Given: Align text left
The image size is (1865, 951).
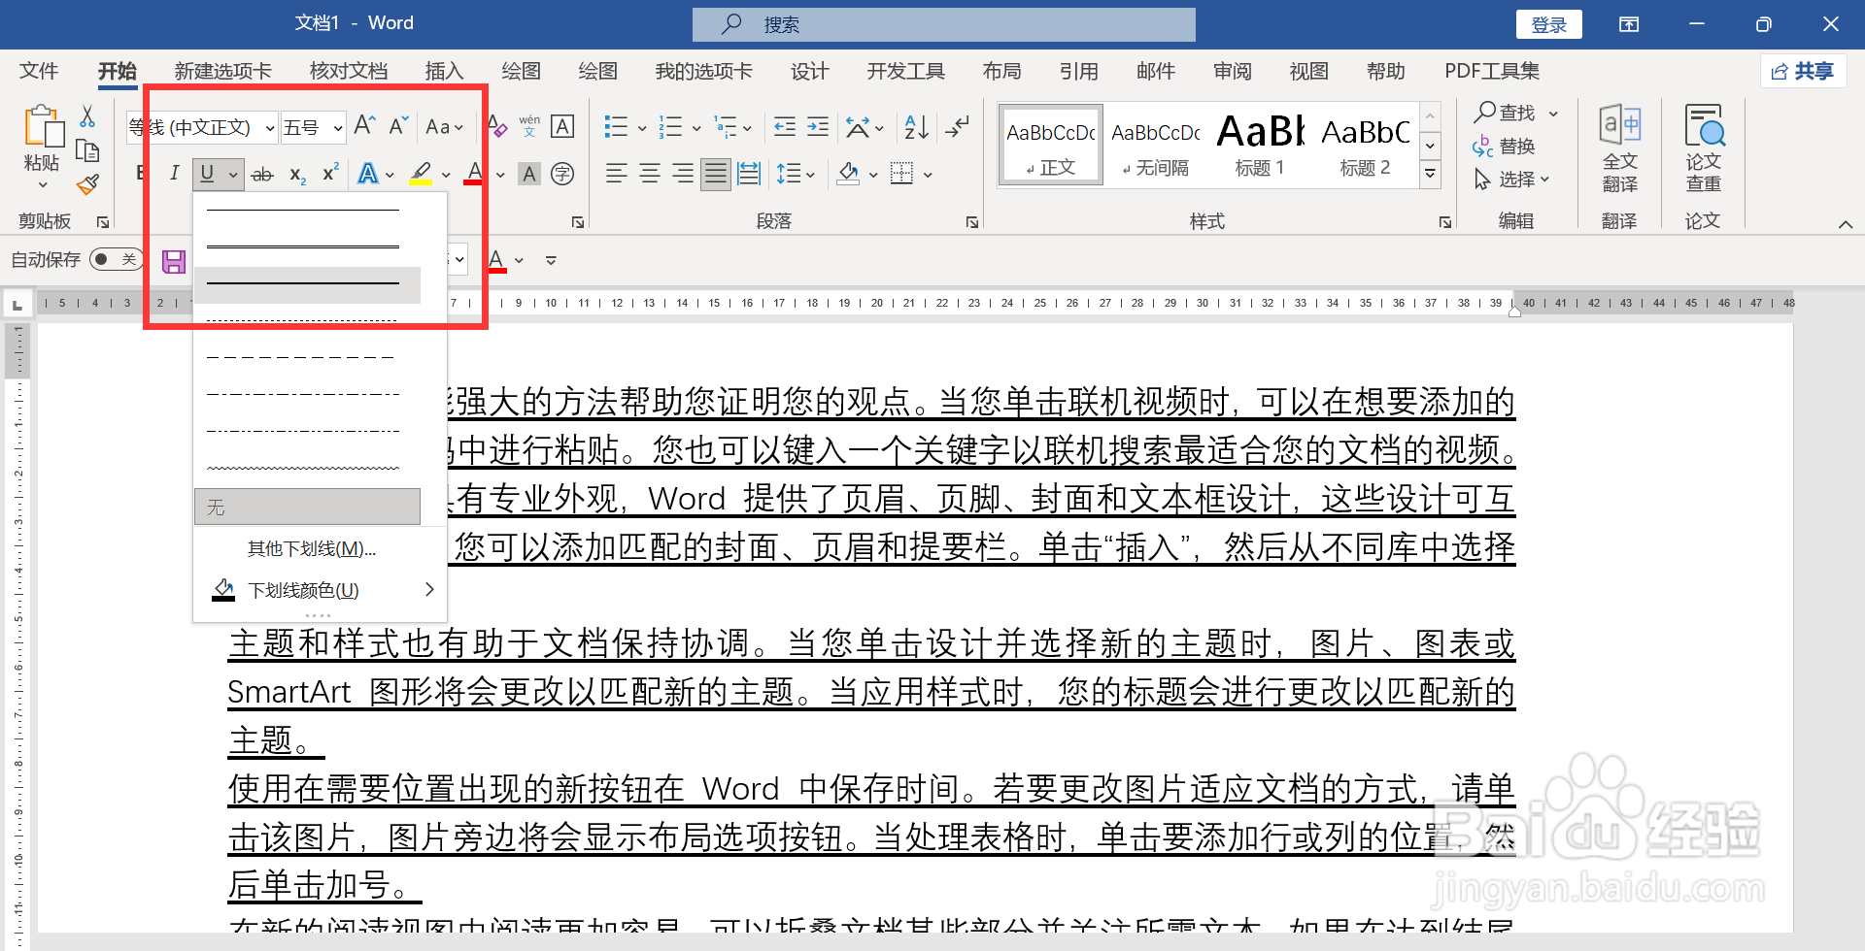Looking at the screenshot, I should click(616, 175).
